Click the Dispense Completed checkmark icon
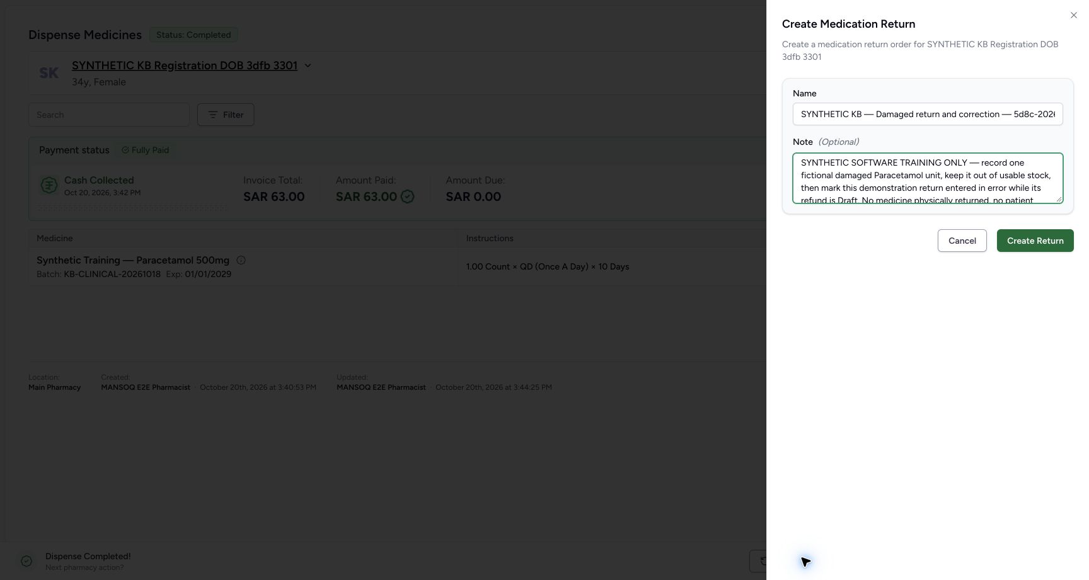 pyautogui.click(x=26, y=561)
